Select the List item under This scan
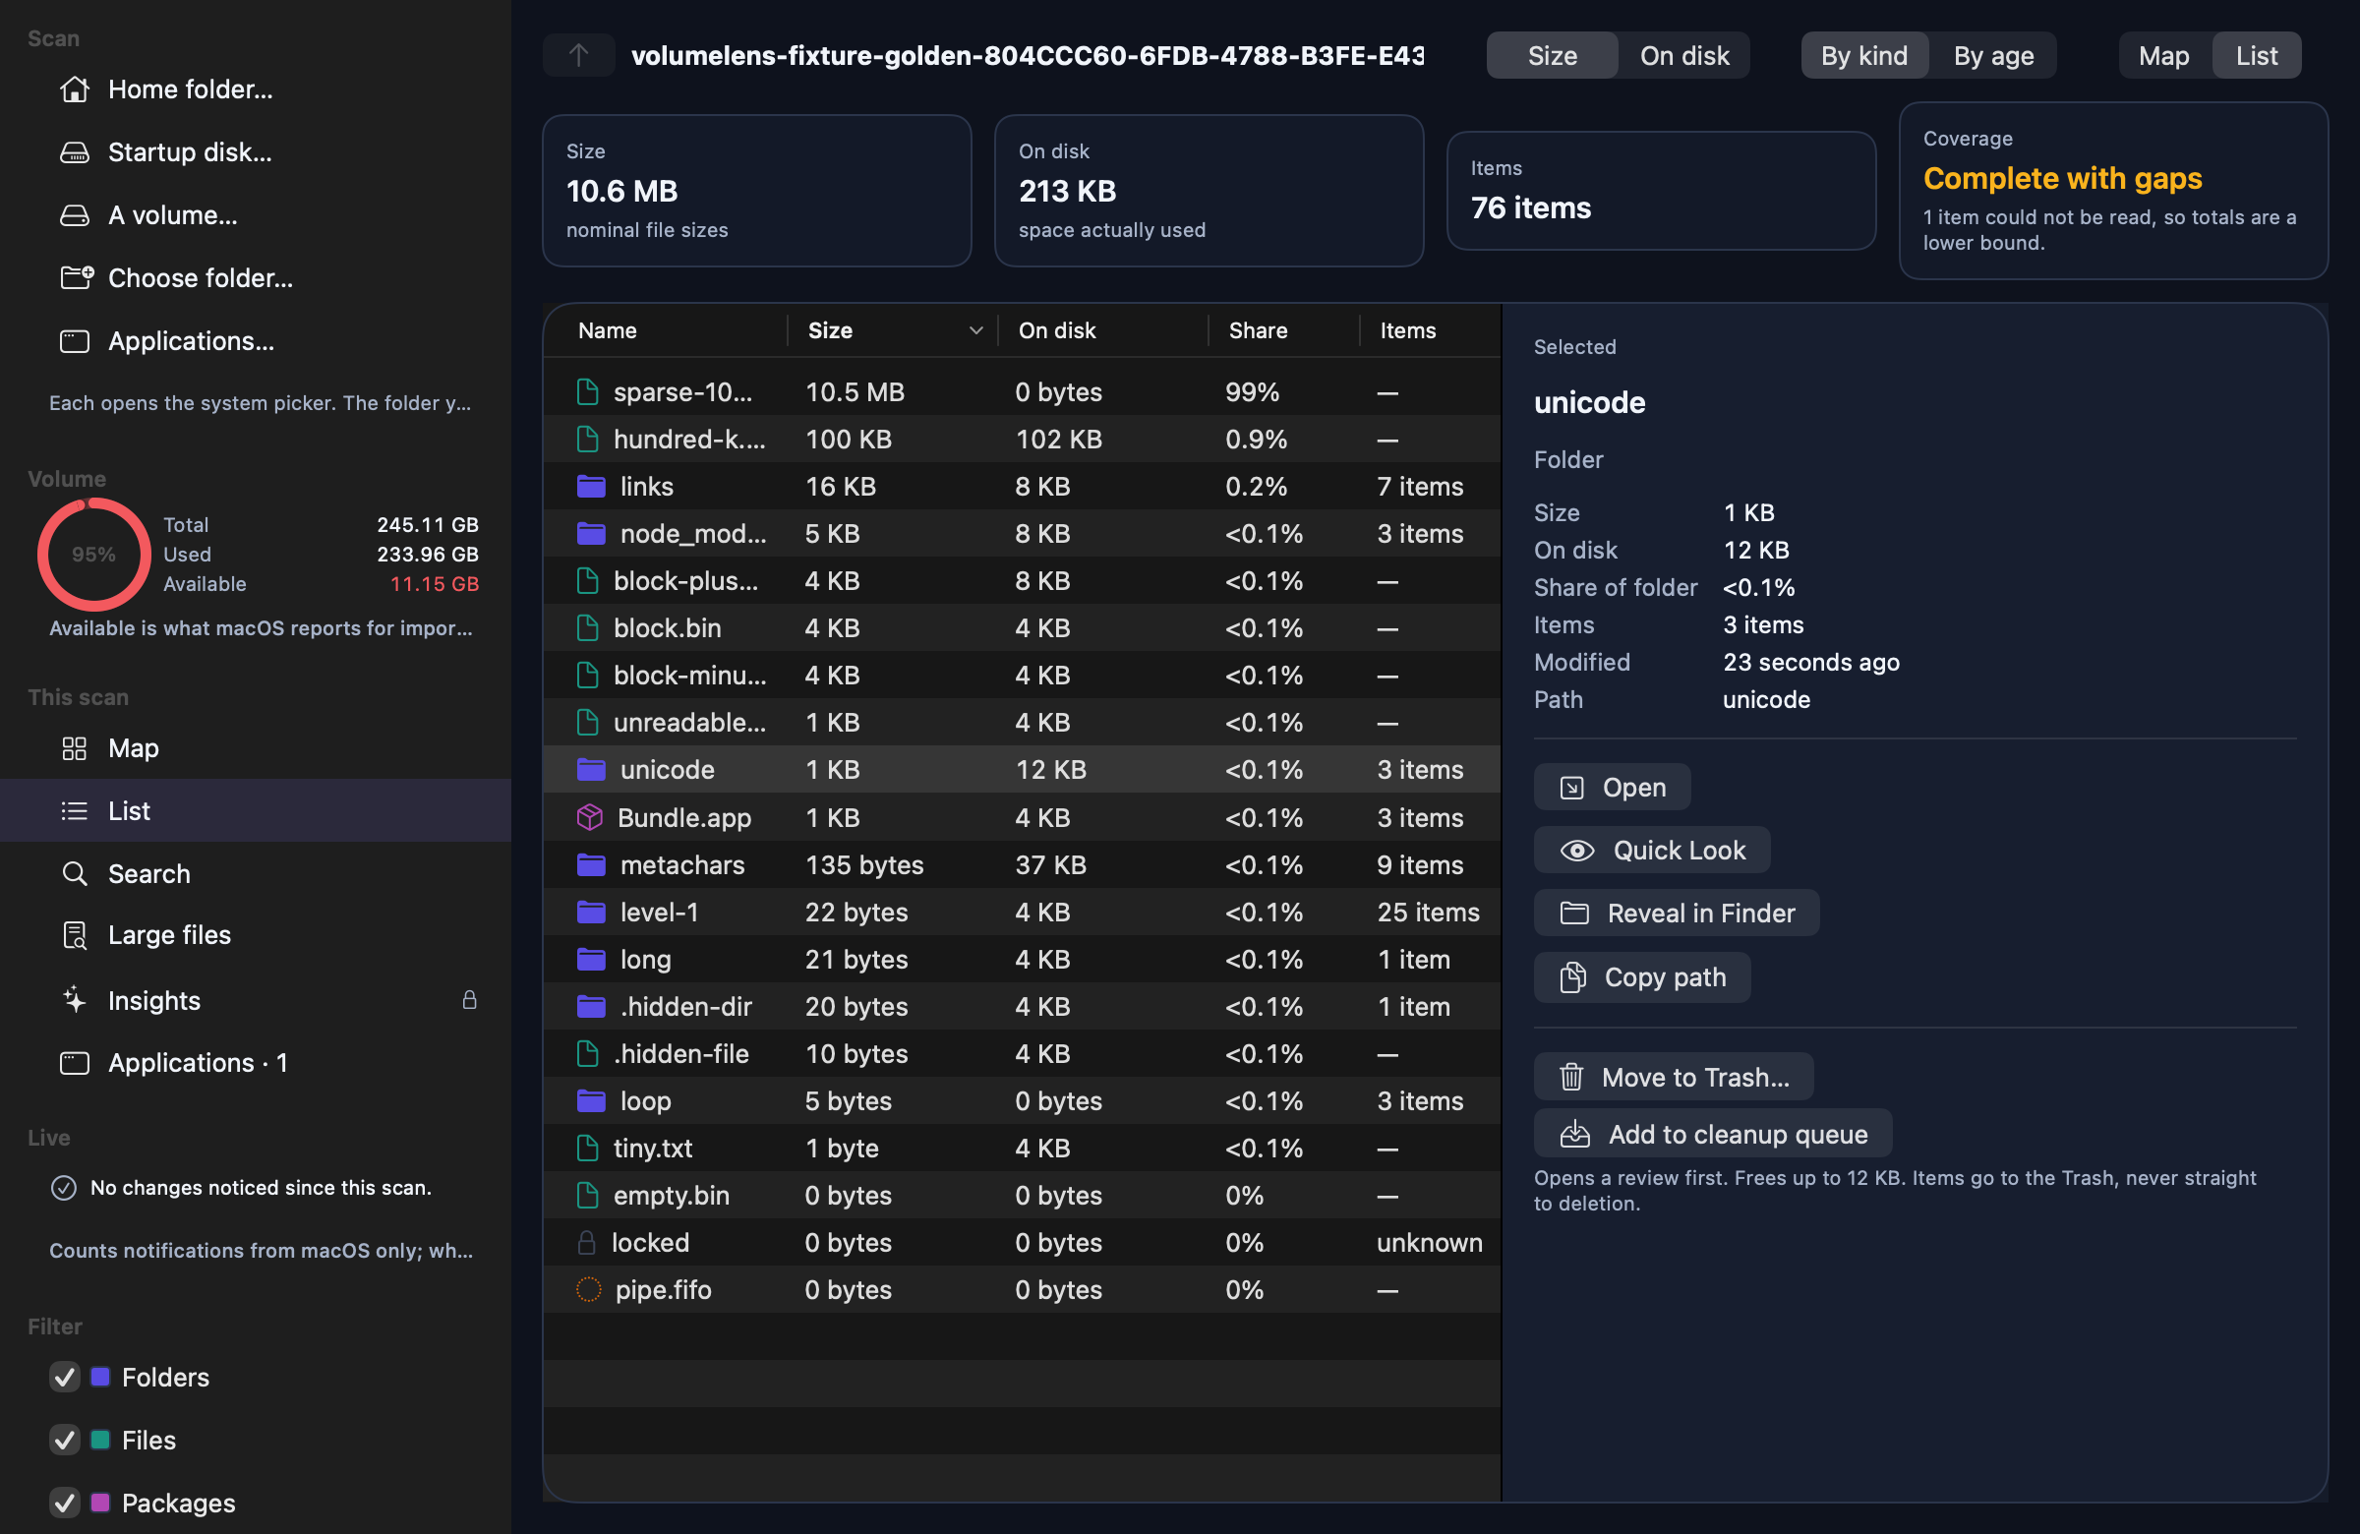 point(256,811)
